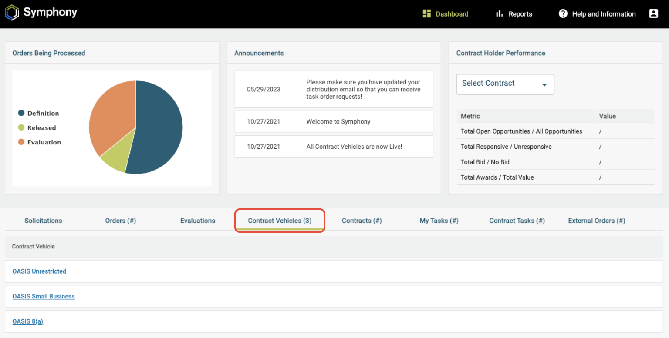Select the Contract Vehicles (3) tab
The image size is (669, 338).
point(280,221)
